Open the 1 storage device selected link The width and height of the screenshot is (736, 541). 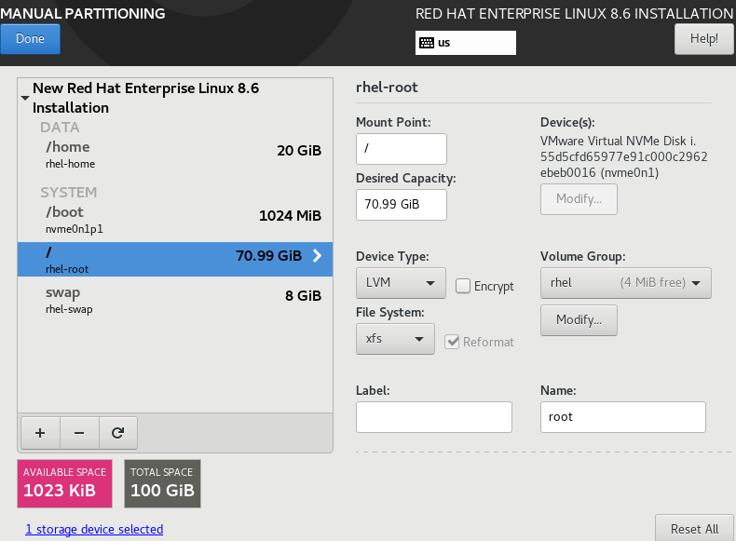(94, 529)
